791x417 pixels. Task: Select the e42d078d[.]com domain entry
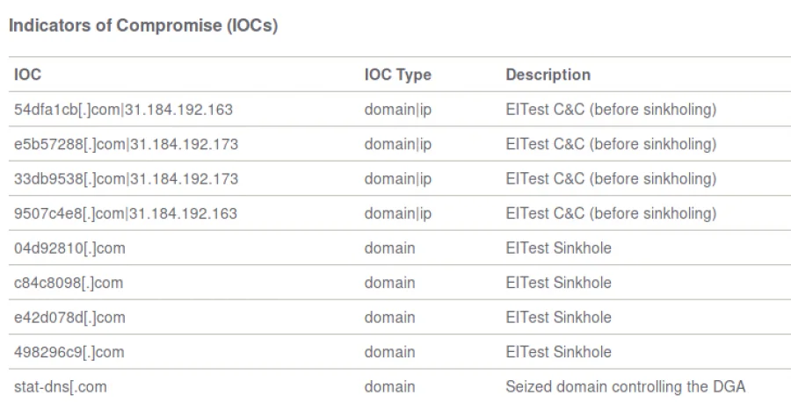pos(69,317)
